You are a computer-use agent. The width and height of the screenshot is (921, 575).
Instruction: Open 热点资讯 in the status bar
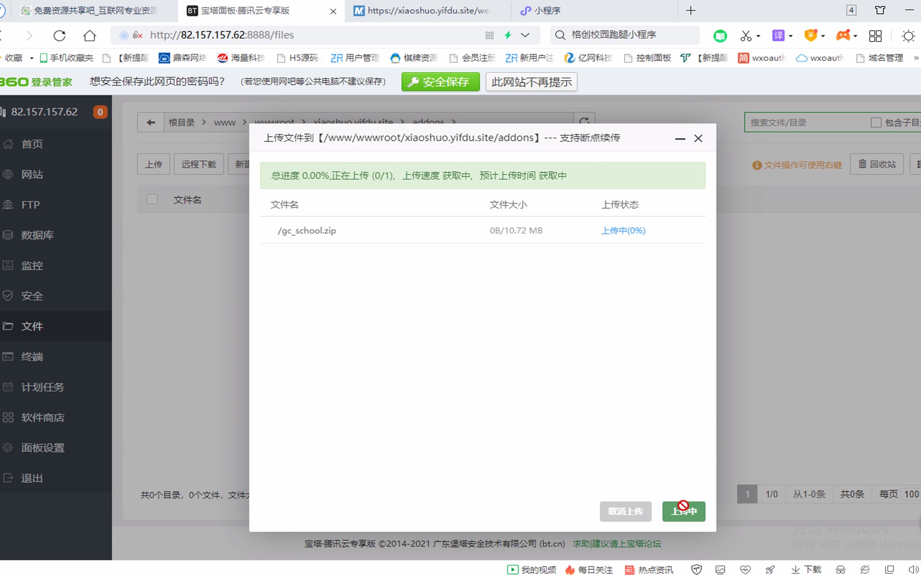pos(649,570)
